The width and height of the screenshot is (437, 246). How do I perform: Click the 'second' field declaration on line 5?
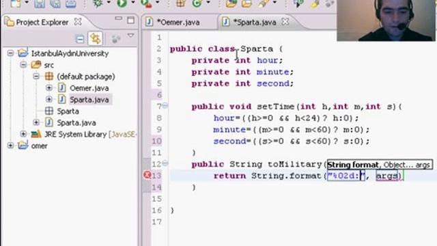click(x=273, y=83)
